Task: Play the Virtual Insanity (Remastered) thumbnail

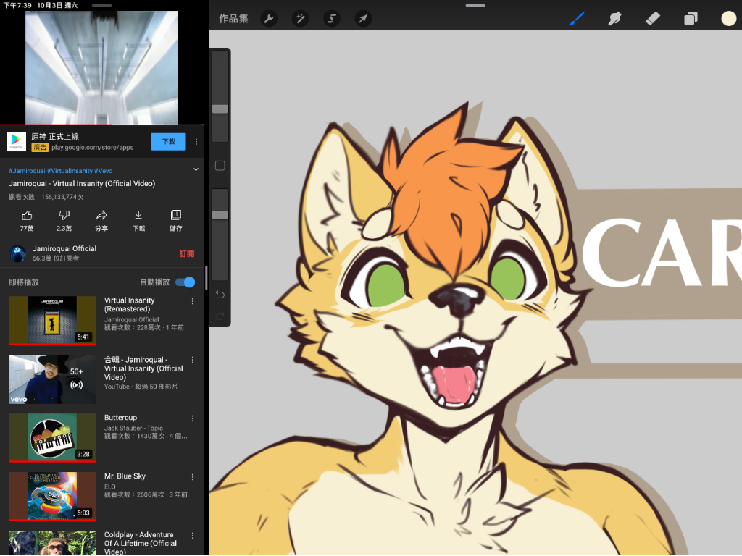Action: pyautogui.click(x=52, y=321)
